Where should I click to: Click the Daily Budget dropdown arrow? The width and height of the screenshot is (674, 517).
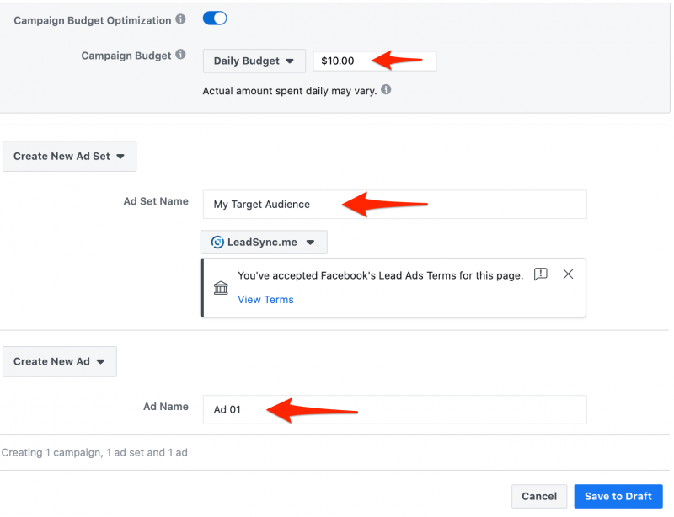pos(290,61)
